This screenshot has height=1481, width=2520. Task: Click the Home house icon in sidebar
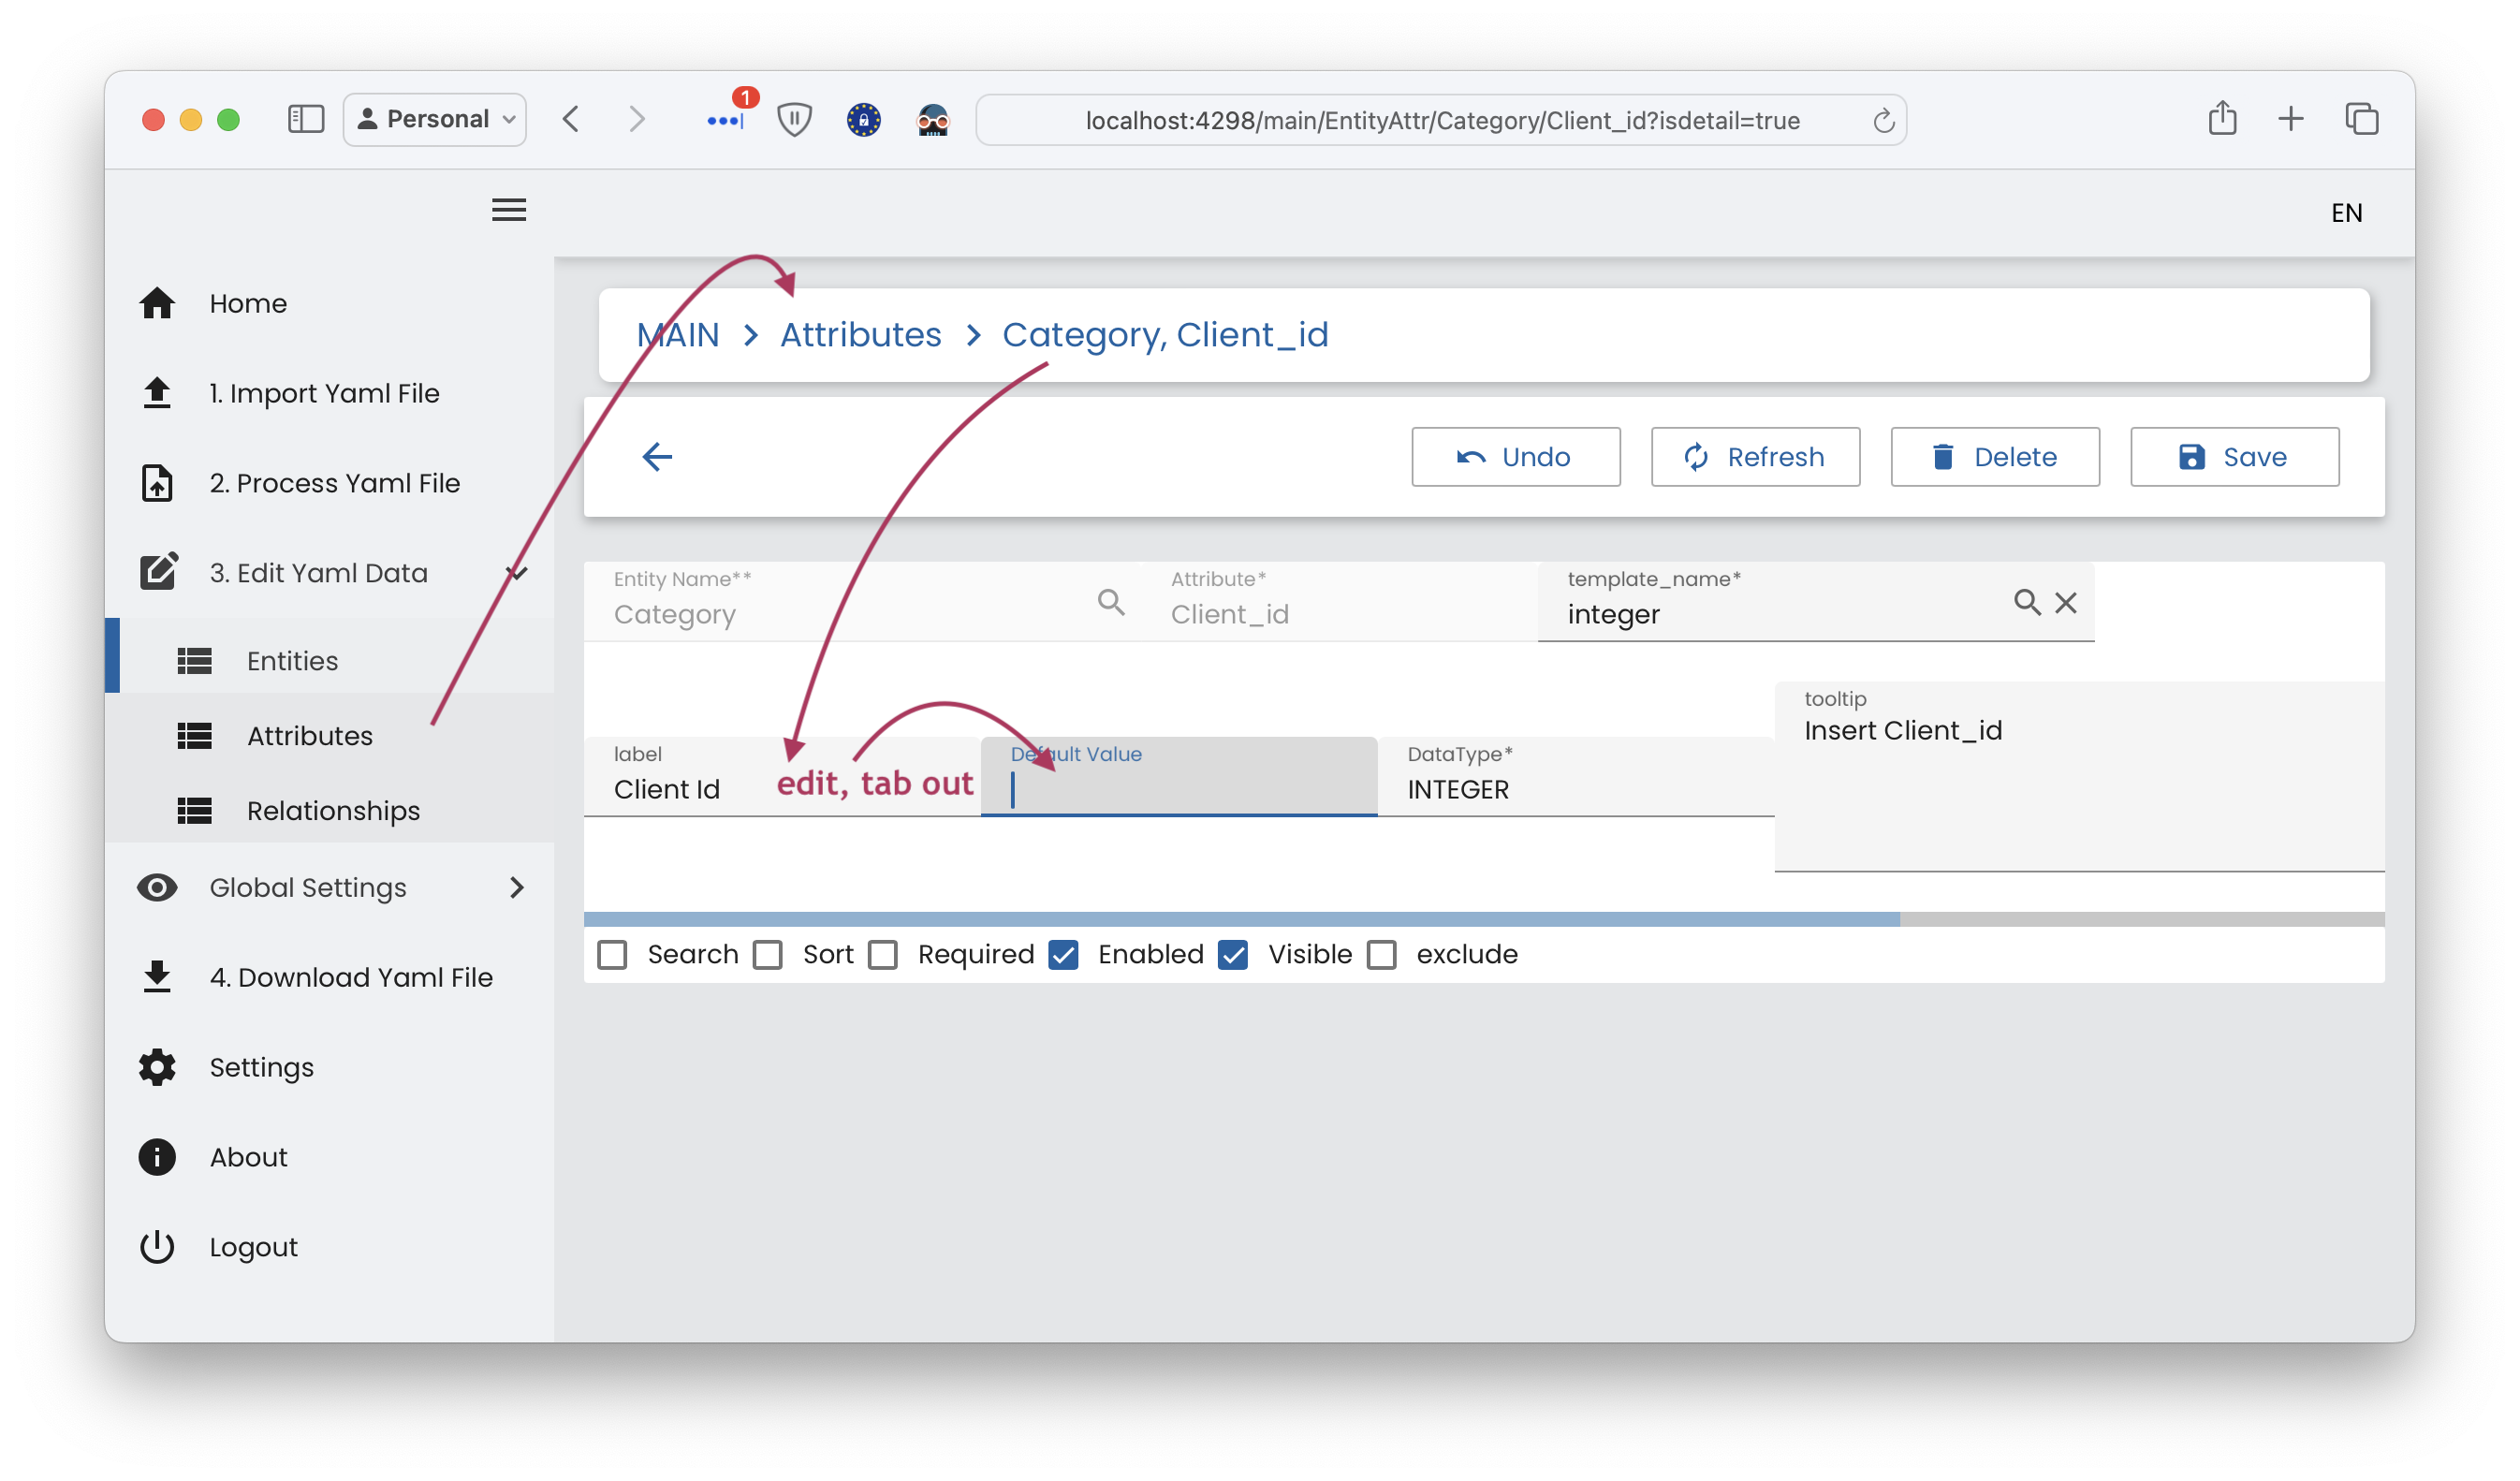coord(157,303)
